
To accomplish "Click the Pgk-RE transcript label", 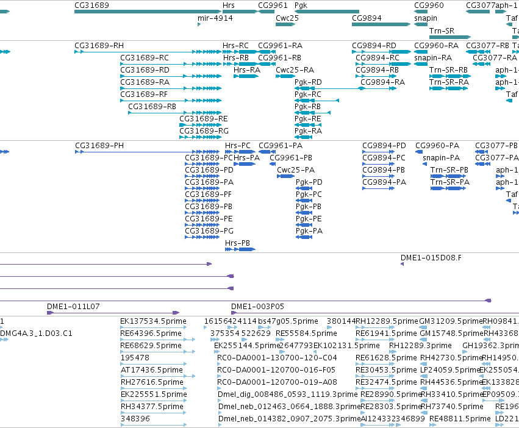I will pyautogui.click(x=308, y=119).
